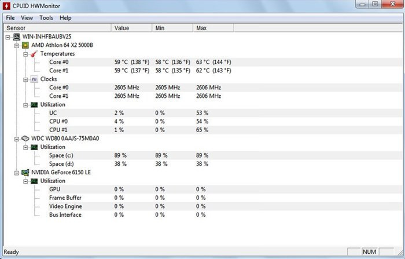
Task: Click the WDC hard drive icon
Action: coord(25,139)
